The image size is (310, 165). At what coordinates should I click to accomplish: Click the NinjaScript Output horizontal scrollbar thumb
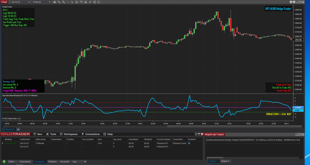[x=215, y=158]
